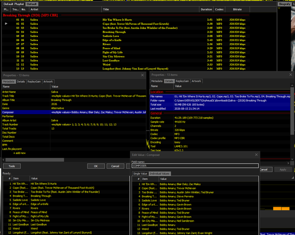
Task: Select composer value 'Bobby Amaru; Steve Perreira'
Action: point(177,196)
